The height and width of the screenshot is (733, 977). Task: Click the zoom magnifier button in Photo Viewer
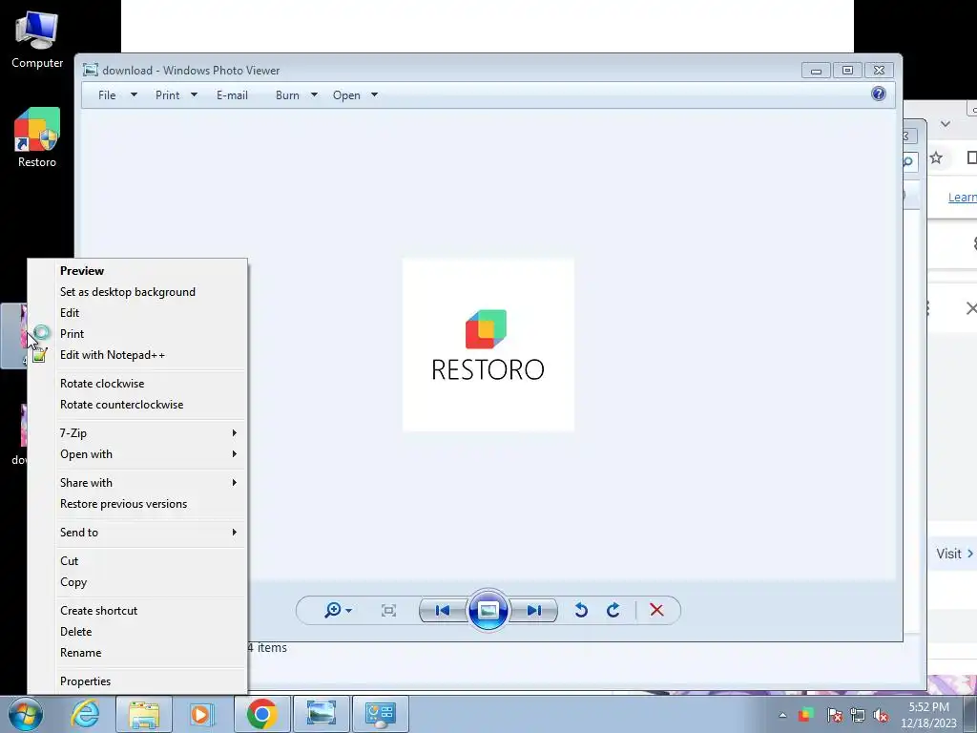pyautogui.click(x=333, y=610)
